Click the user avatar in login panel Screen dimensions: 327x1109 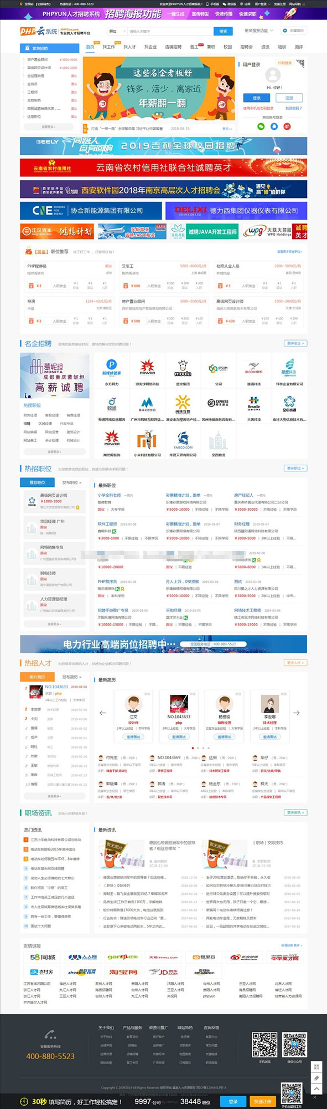coord(273,75)
